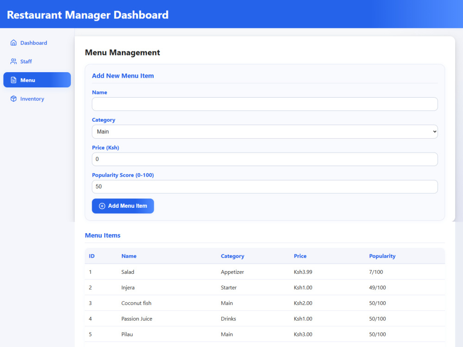Click the ID 4 cell in Passion Juice row
The width and height of the screenshot is (463, 347).
pos(90,319)
